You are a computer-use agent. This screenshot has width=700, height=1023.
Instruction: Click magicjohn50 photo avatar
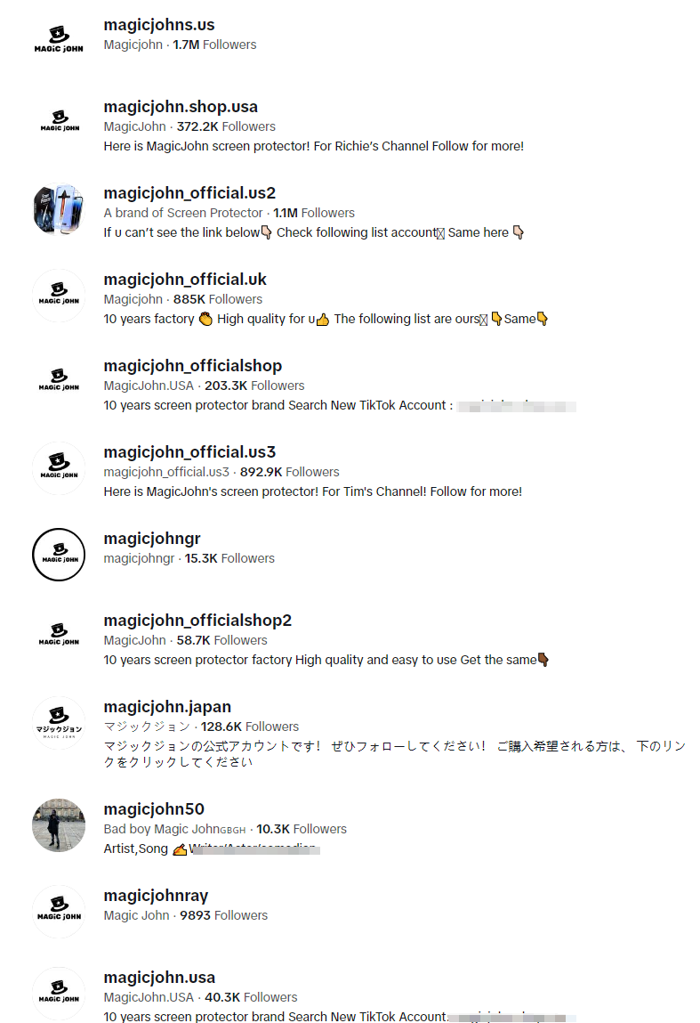(x=59, y=824)
